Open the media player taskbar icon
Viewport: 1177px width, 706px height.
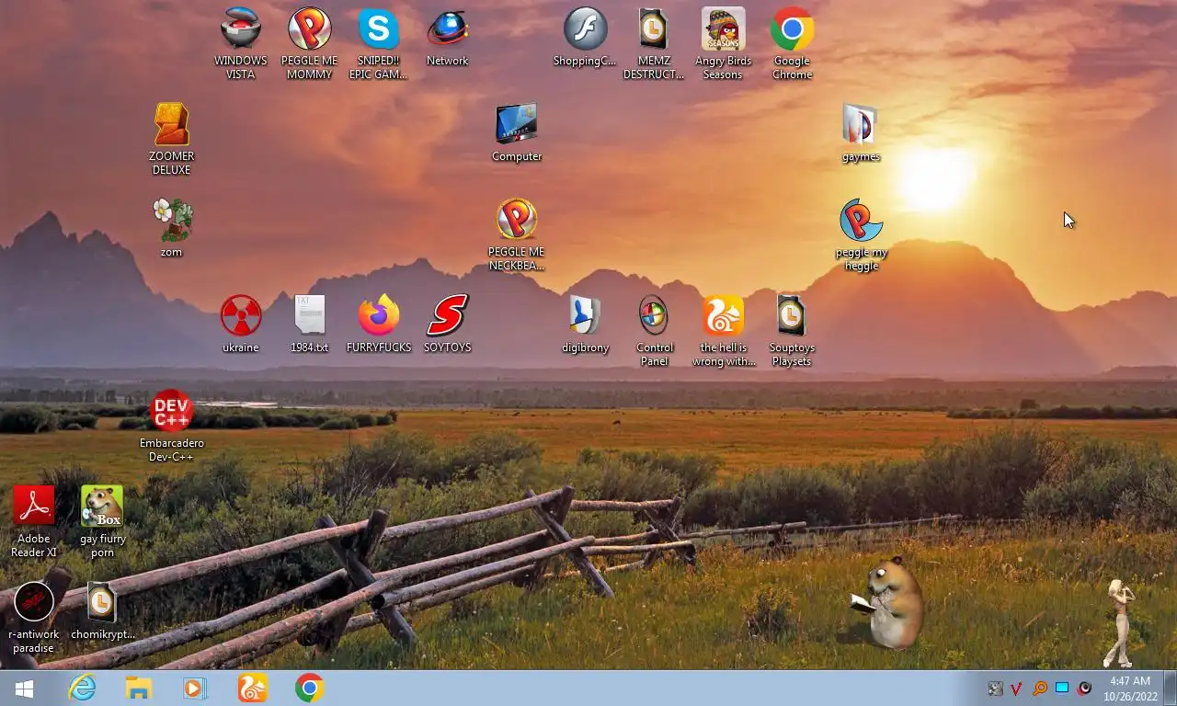tap(195, 689)
